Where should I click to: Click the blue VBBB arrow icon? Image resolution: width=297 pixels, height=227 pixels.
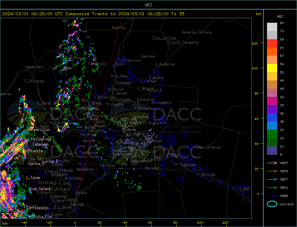272,196
